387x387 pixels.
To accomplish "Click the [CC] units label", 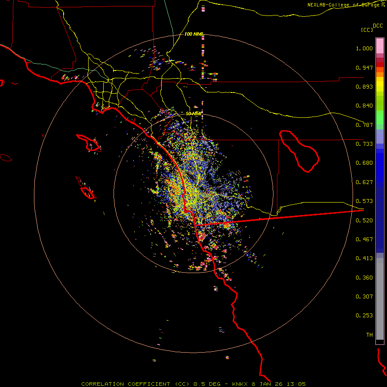I will pyautogui.click(x=367, y=30).
